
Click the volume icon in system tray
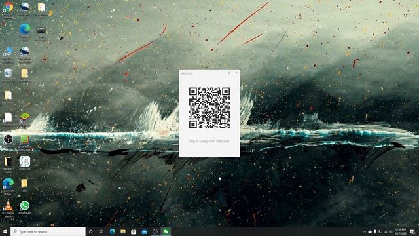point(390,231)
